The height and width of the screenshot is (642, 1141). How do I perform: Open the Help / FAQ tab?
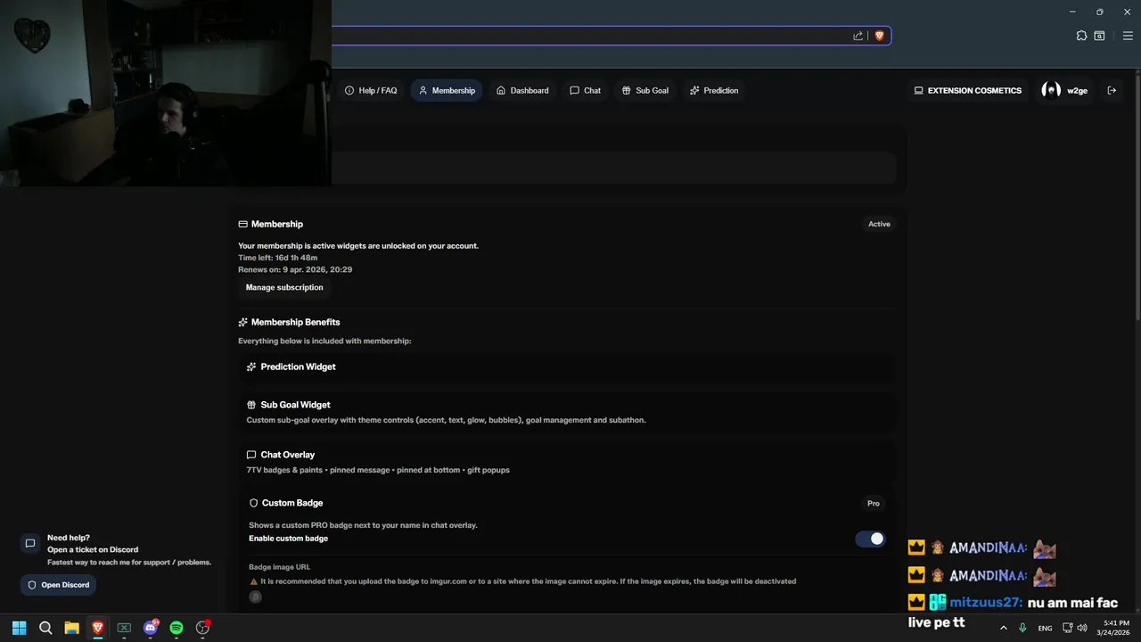pos(371,90)
